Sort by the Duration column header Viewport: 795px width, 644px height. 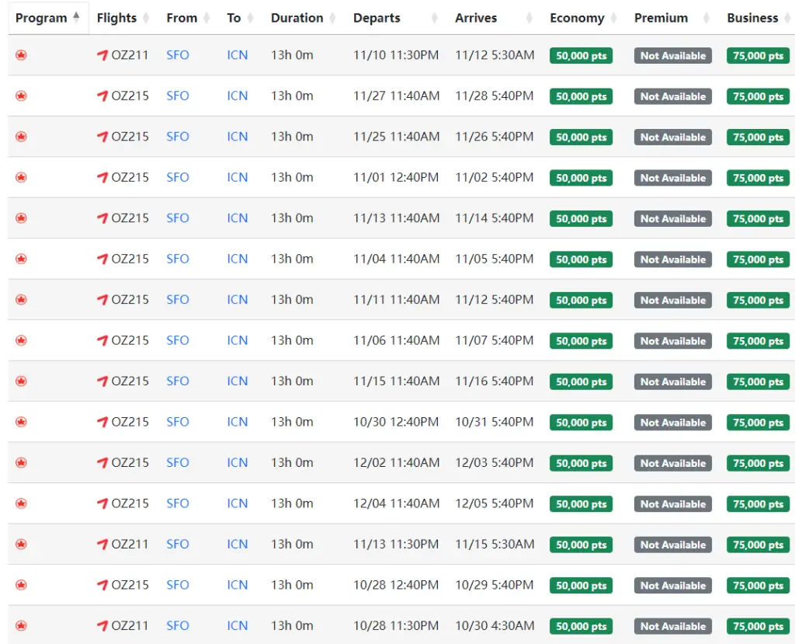pyautogui.click(x=297, y=18)
